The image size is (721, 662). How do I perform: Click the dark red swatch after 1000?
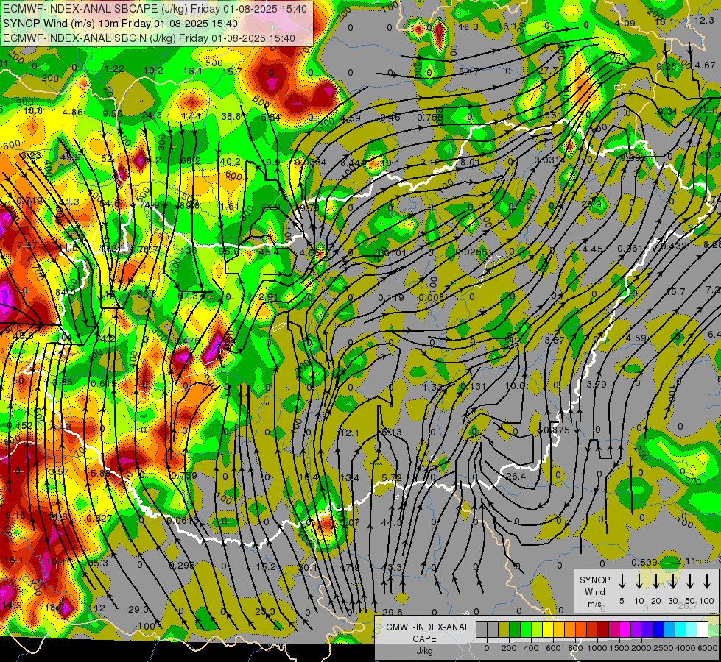[x=603, y=629]
